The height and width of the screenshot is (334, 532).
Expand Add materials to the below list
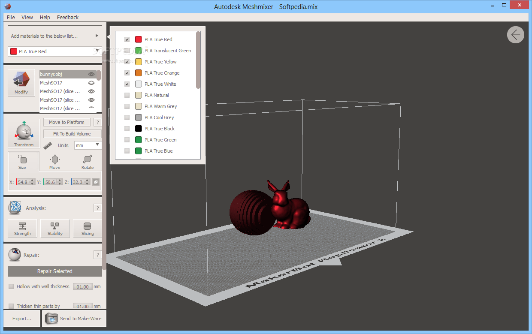coord(97,36)
